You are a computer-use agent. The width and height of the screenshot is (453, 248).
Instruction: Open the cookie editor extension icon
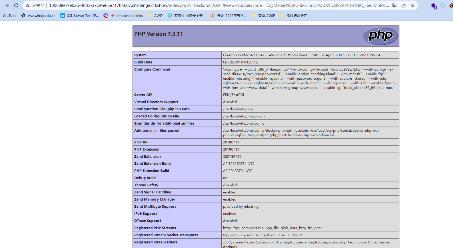pyautogui.click(x=451, y=5)
